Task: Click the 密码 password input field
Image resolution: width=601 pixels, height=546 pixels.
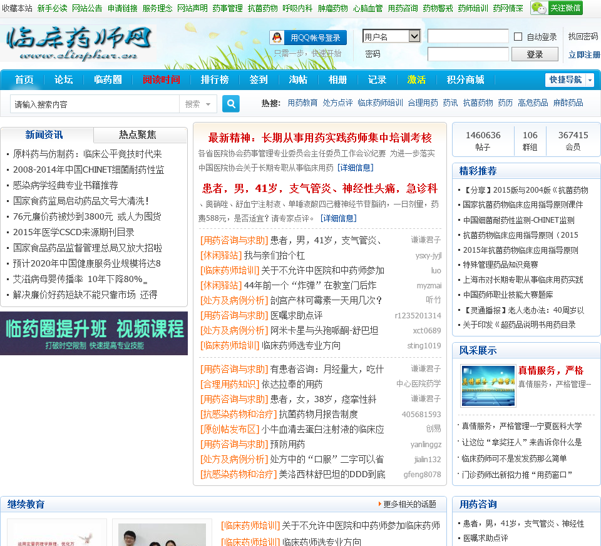Action: (x=468, y=54)
